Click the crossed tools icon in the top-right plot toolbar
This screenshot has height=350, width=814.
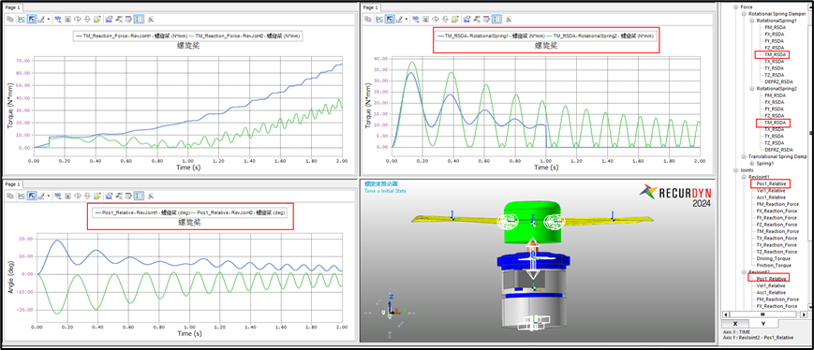coord(509,20)
